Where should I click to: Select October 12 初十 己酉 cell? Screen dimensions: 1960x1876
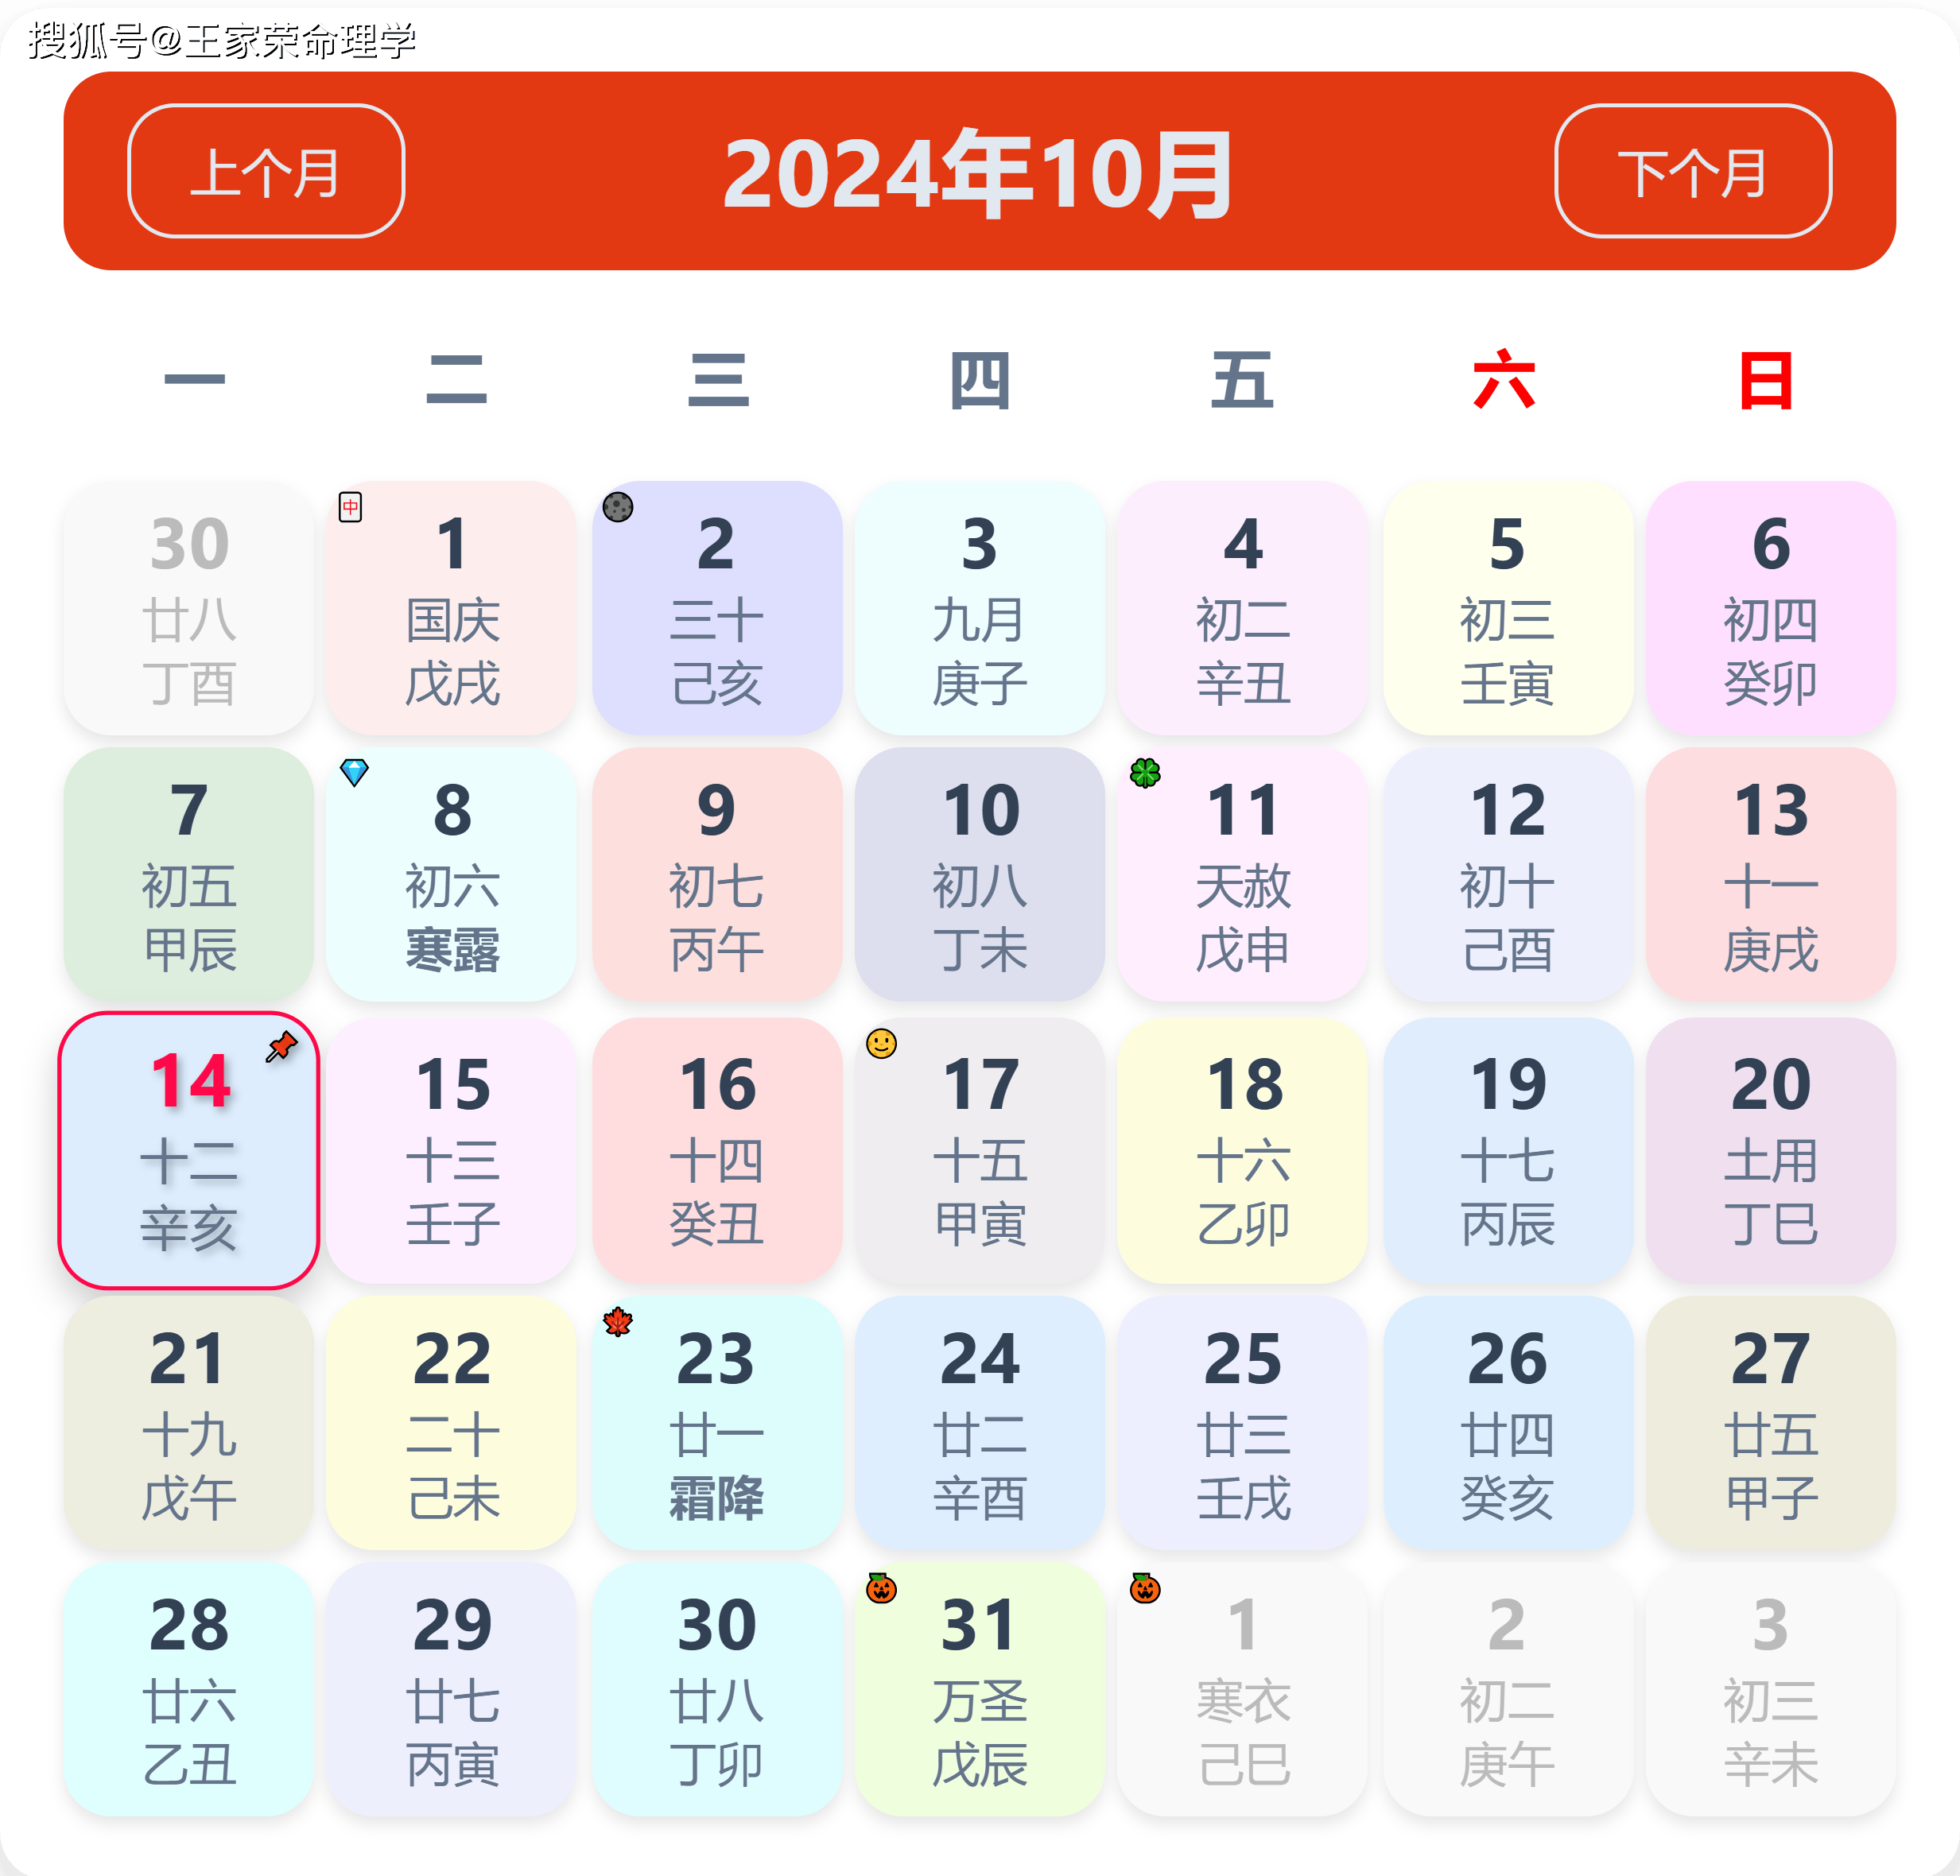1508,874
